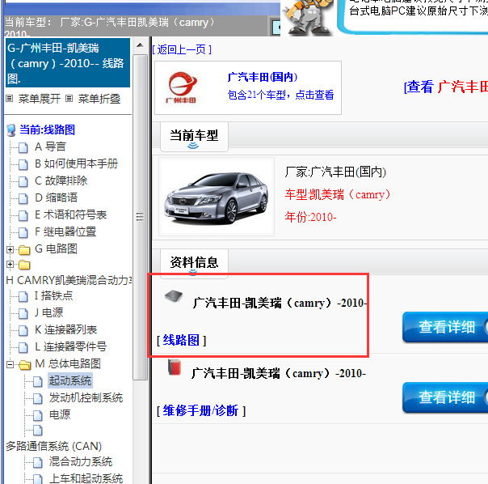The image size is (488, 484).
Task: Click the page icon beside I 搭铁点
Action: point(23,296)
